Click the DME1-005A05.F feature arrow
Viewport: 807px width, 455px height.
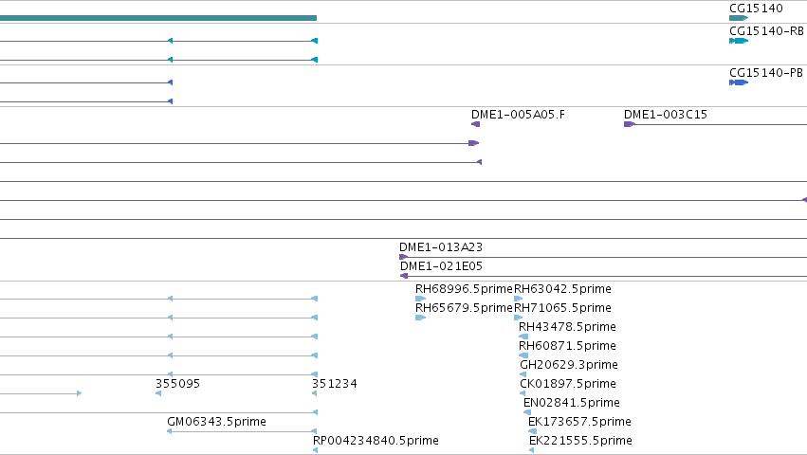(x=475, y=124)
